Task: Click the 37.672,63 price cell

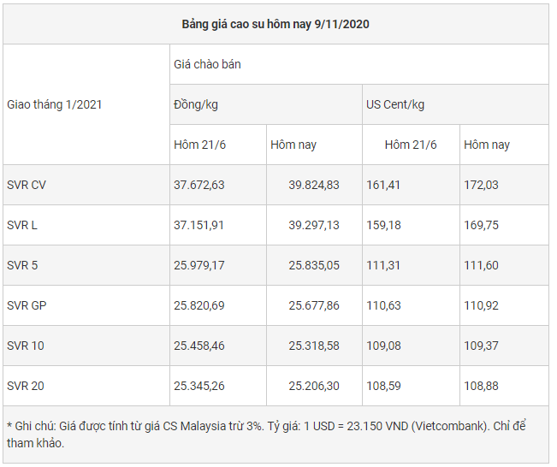Action: (x=199, y=185)
